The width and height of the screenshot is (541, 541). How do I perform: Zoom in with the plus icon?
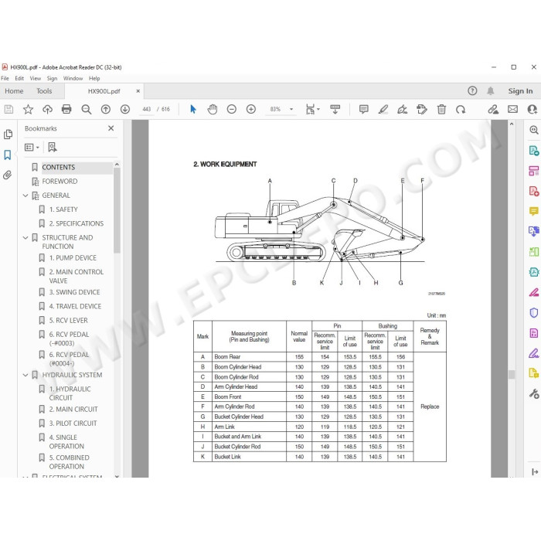251,110
